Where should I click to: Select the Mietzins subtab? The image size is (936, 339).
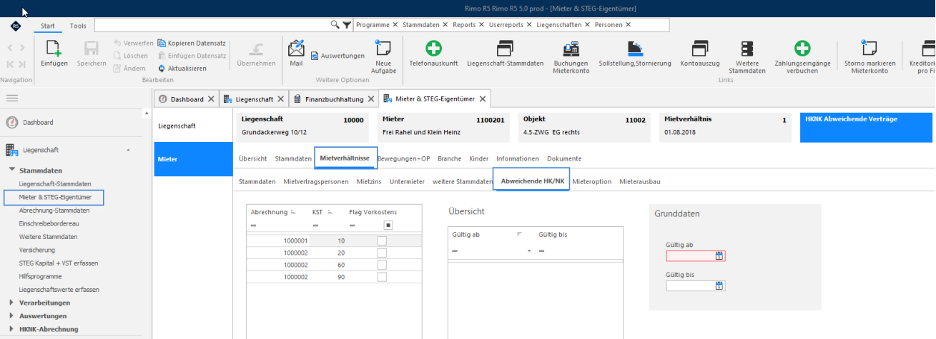[x=369, y=181]
